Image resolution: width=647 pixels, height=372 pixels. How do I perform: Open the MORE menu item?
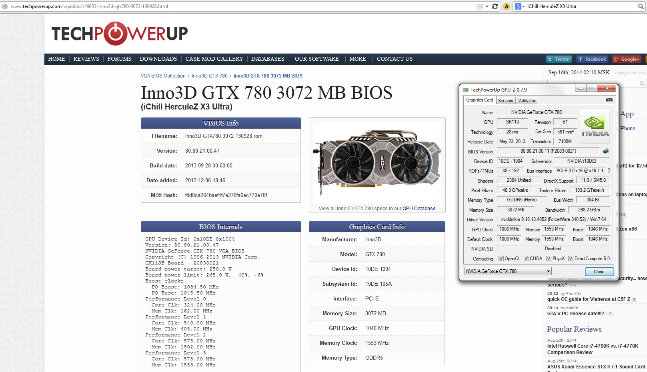click(x=357, y=59)
